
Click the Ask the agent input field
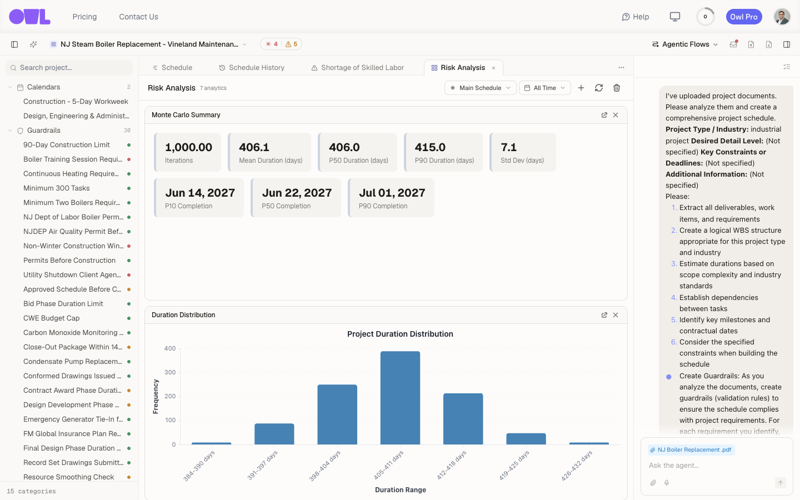pyautogui.click(x=717, y=466)
